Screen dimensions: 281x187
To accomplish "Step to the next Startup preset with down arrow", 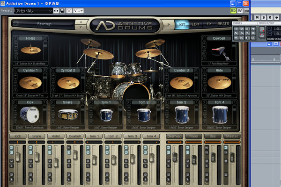I will pos(81,27).
